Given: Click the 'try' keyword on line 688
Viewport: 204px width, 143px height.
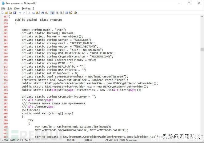Looking at the screenshot, I should point(31,120).
